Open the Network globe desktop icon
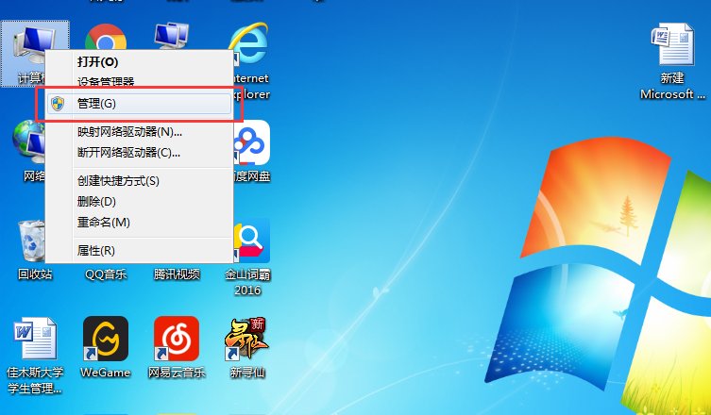Image resolution: width=711 pixels, height=415 pixels. coord(28,141)
